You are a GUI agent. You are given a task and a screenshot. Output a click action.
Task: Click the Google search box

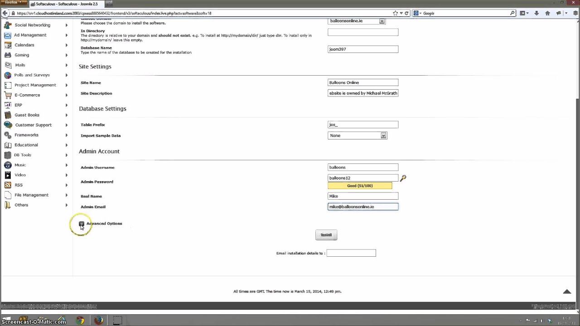pos(464,13)
